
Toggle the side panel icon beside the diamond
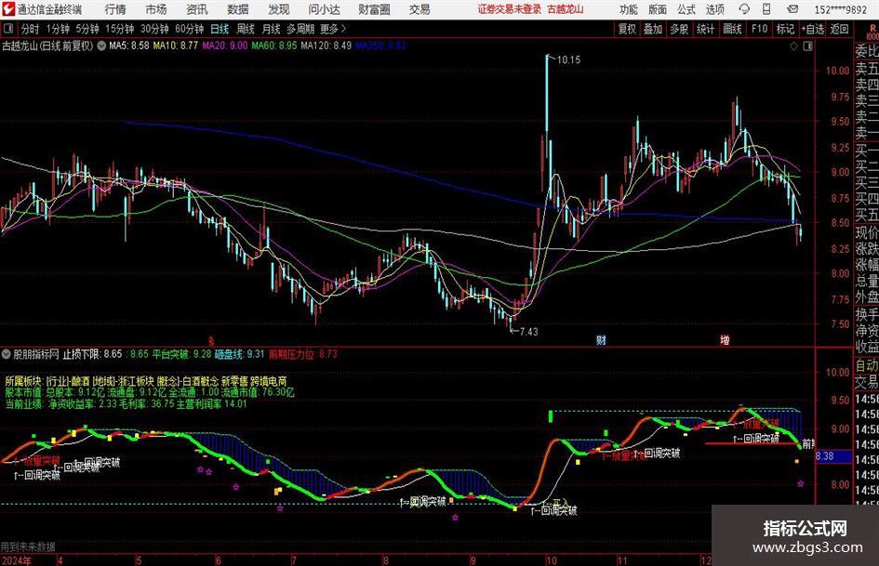click(807, 46)
